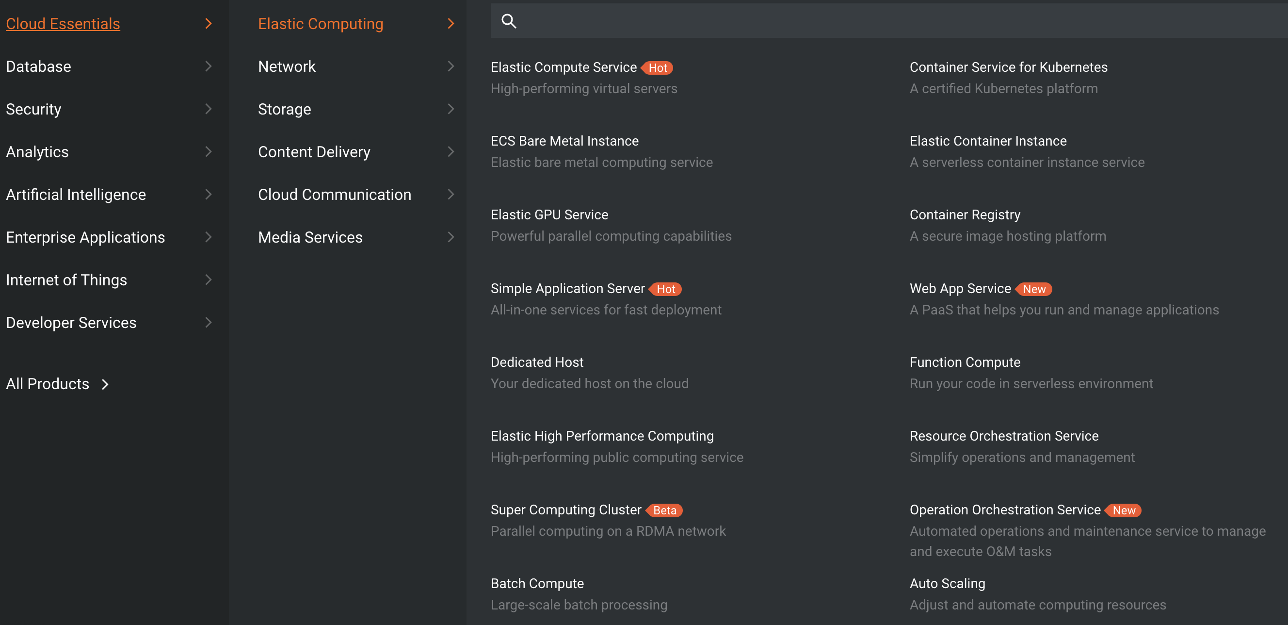Expand the Media Services chevron
The width and height of the screenshot is (1288, 625).
(451, 237)
